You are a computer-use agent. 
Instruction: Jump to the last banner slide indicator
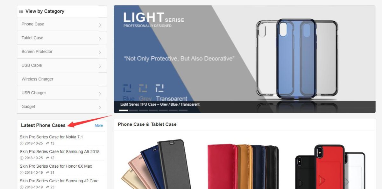pos(183,110)
